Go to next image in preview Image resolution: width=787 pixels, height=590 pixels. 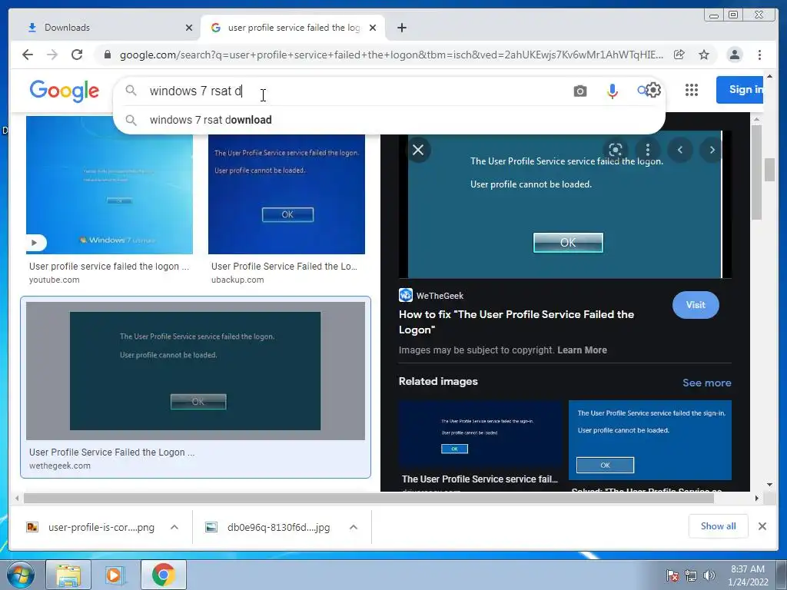tap(712, 150)
